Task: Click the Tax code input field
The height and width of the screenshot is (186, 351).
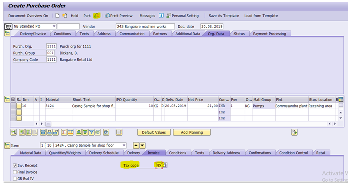Action: (x=159, y=165)
